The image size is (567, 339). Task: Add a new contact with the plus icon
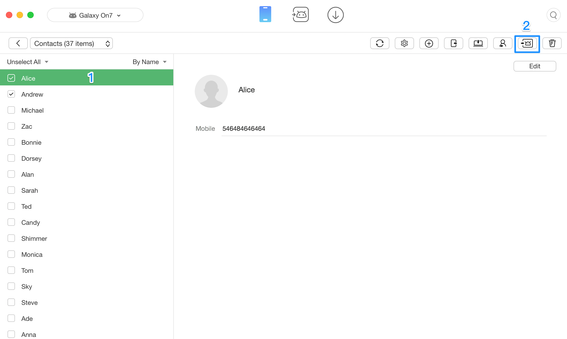tap(429, 43)
